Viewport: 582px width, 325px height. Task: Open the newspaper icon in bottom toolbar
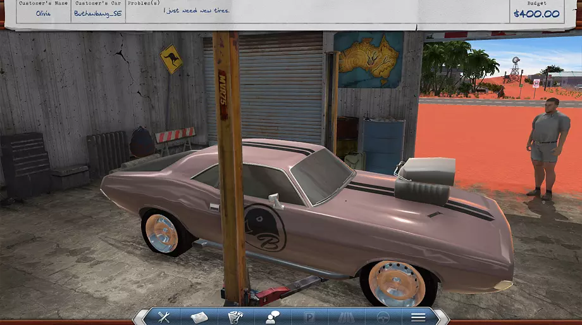[x=199, y=317]
